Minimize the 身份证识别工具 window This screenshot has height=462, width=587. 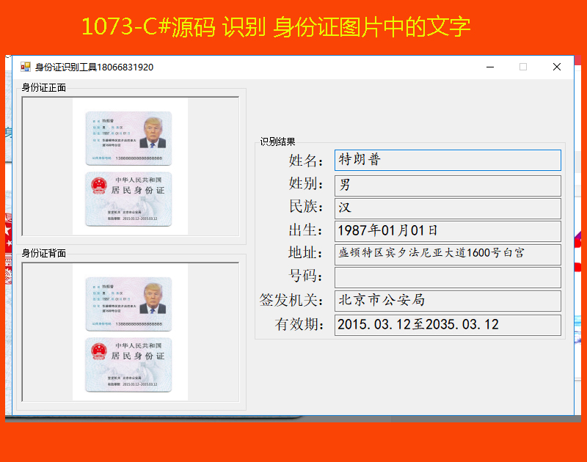pyautogui.click(x=489, y=67)
